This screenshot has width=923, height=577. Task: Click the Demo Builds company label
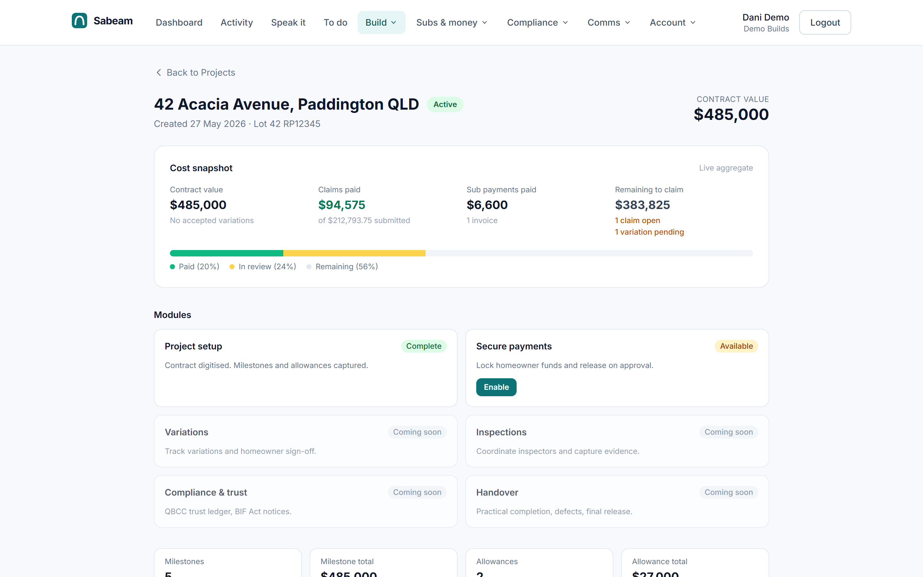[766, 29]
